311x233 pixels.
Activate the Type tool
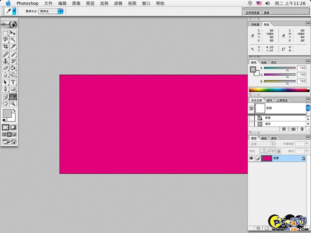[x=13, y=82]
